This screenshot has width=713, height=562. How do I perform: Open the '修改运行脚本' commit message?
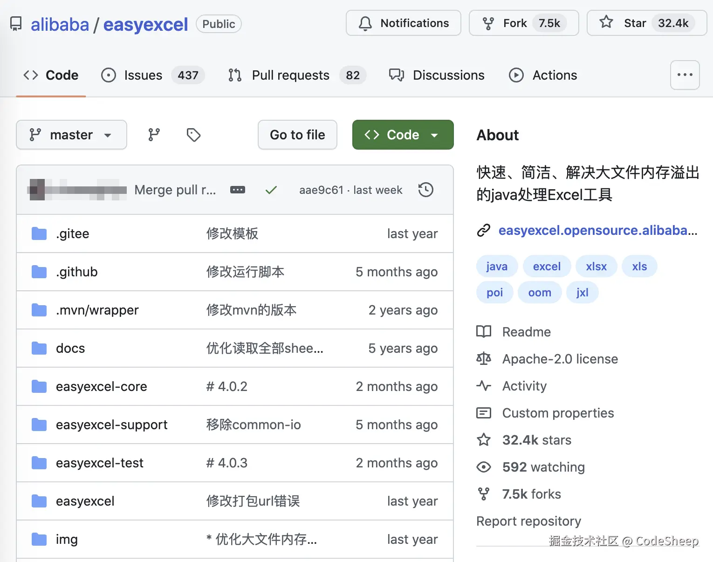(245, 272)
